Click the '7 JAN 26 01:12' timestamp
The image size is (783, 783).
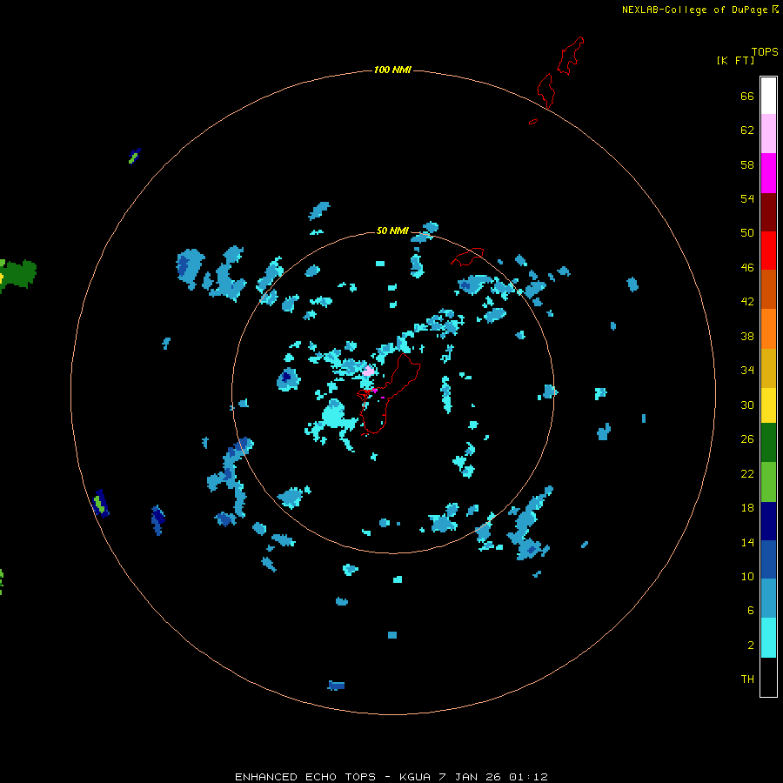[x=493, y=777]
